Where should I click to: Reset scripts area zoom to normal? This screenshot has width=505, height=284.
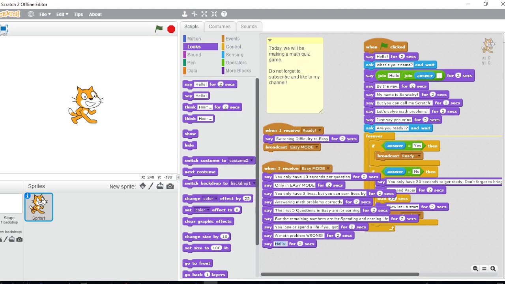484,269
